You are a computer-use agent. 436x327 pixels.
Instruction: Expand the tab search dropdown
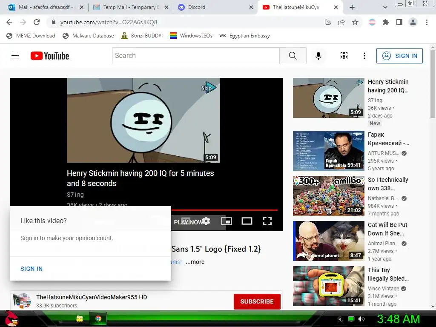click(385, 7)
